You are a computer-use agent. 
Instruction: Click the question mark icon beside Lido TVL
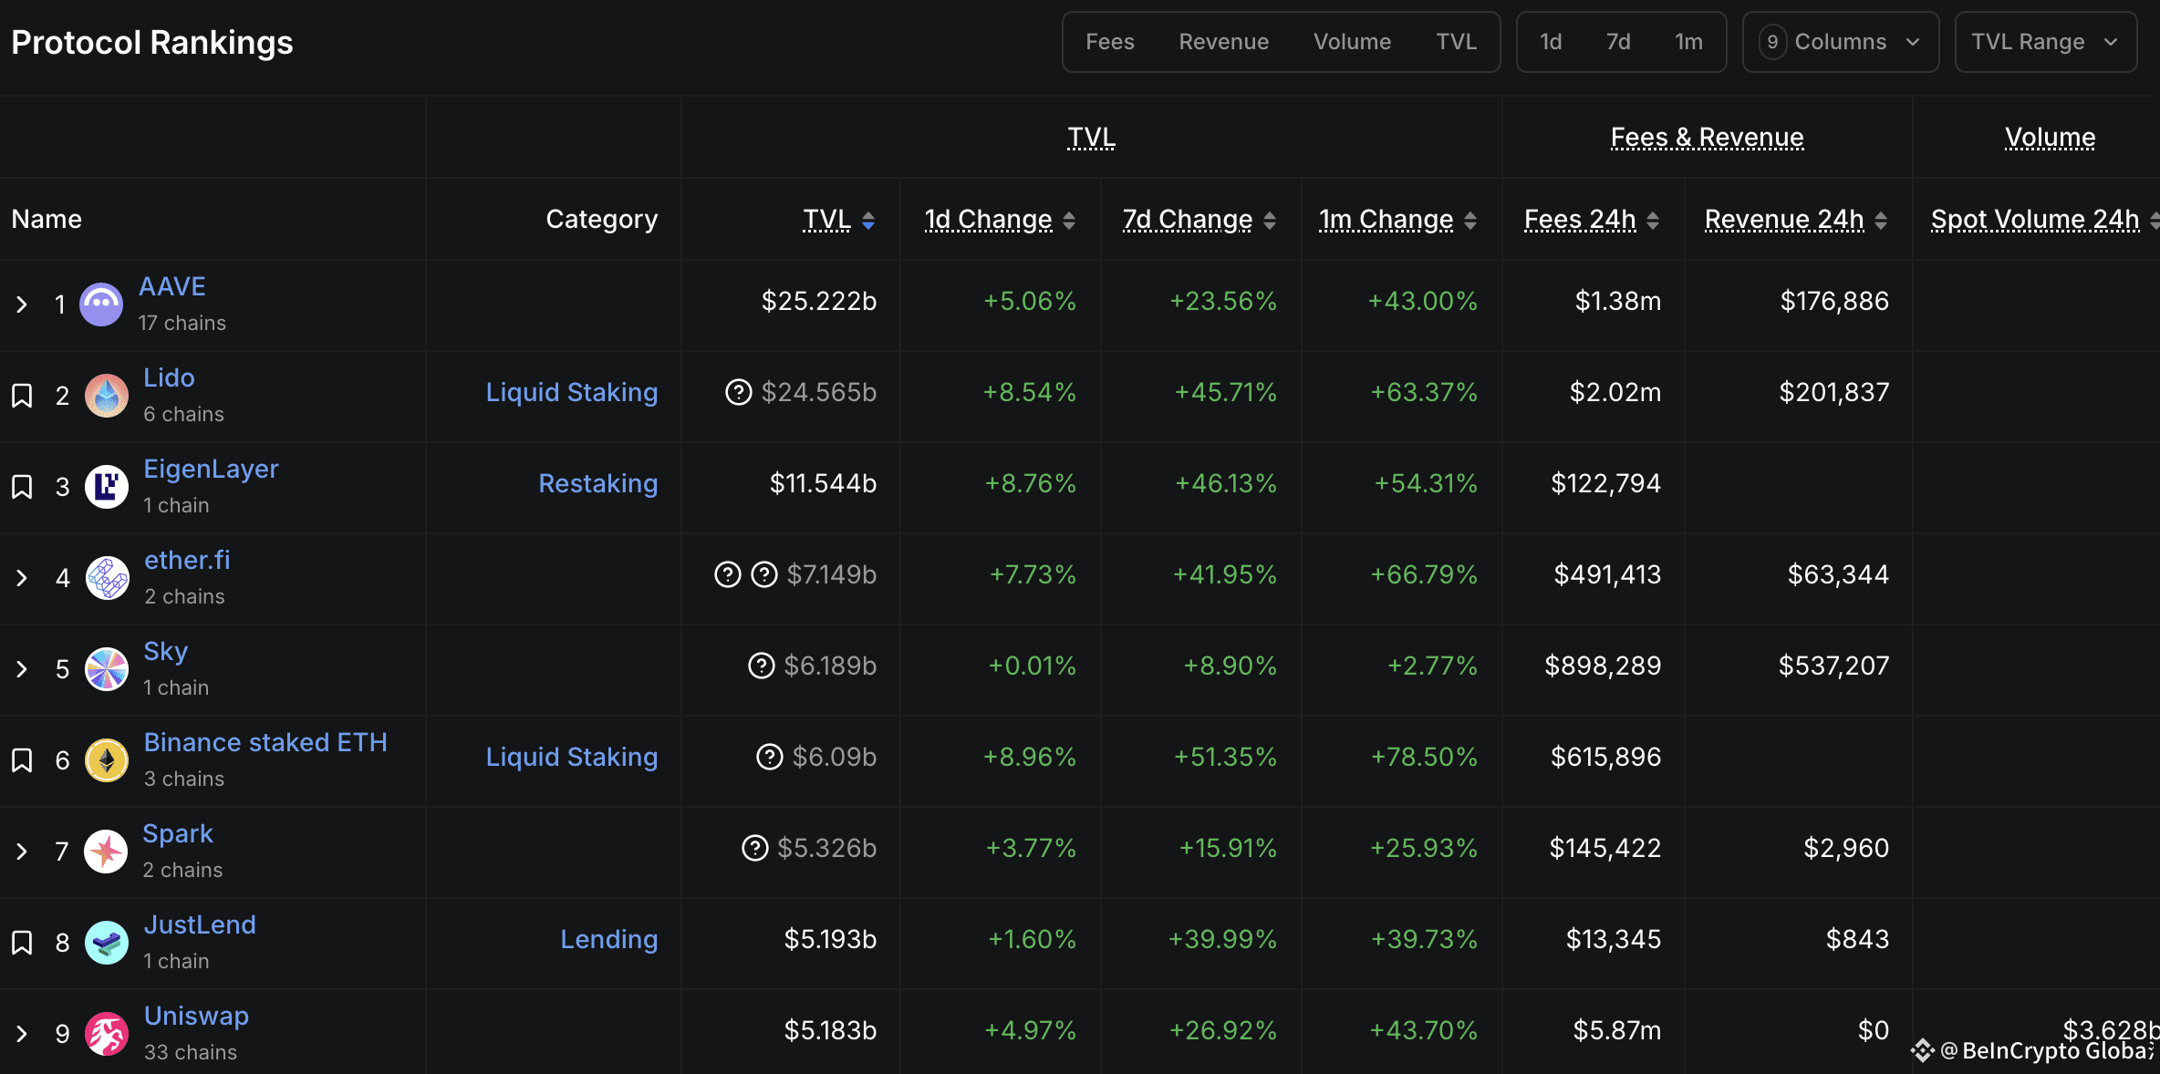point(738,392)
